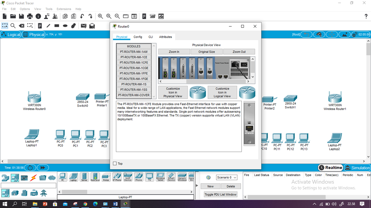Click the Print toolbar icon
371x208 pixels.
30,16
